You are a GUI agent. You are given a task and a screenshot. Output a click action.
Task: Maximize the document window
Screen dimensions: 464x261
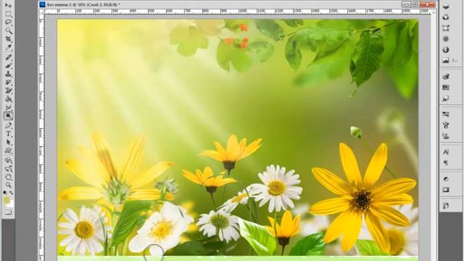pyautogui.click(x=415, y=4)
